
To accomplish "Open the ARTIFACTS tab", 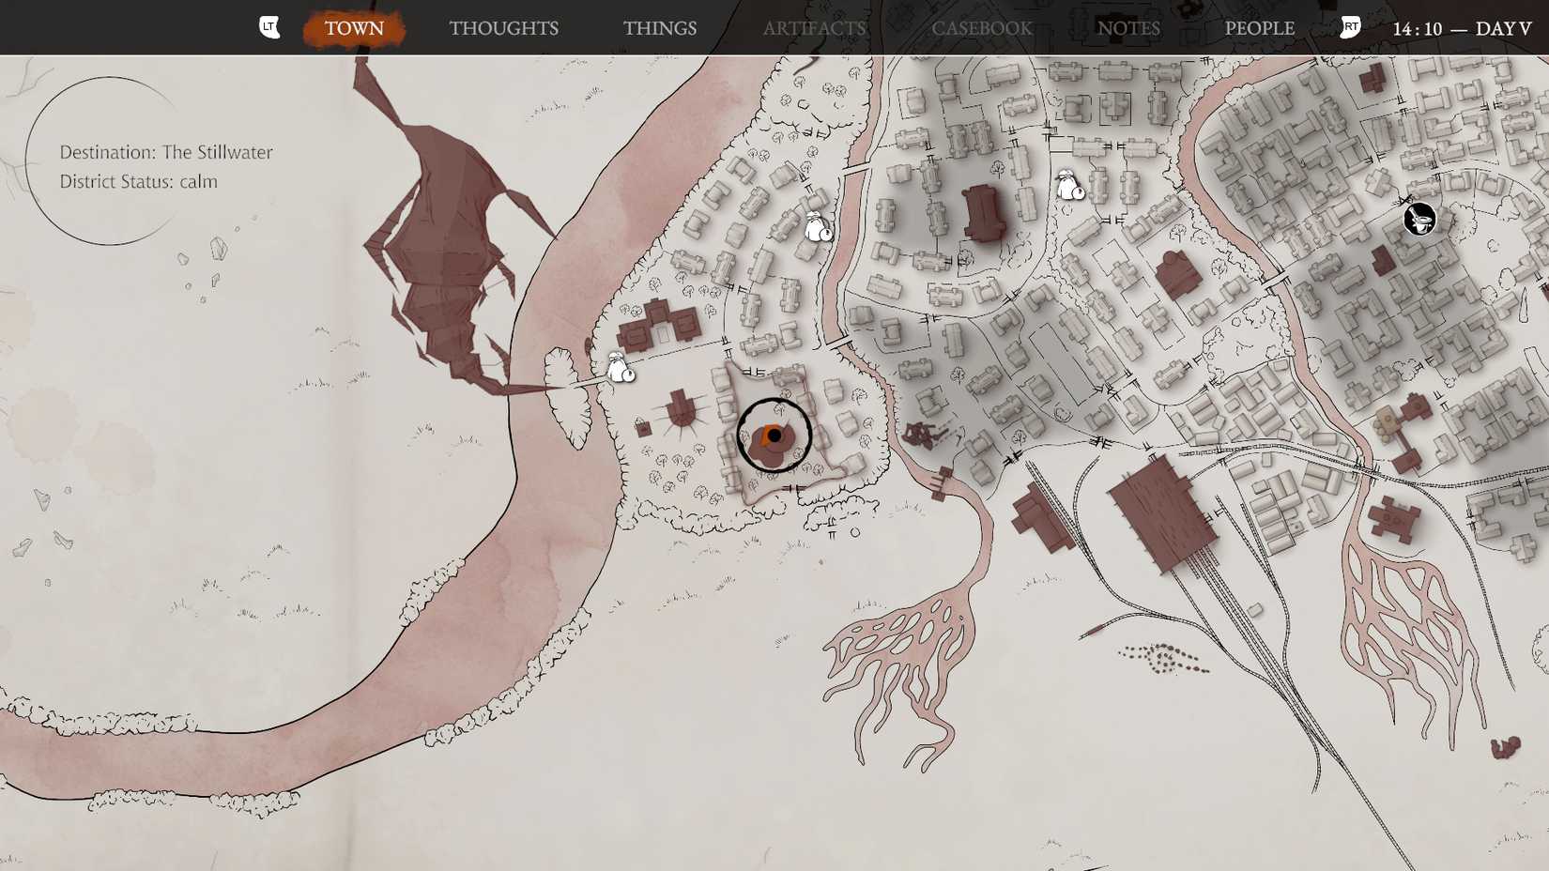I will (814, 28).
